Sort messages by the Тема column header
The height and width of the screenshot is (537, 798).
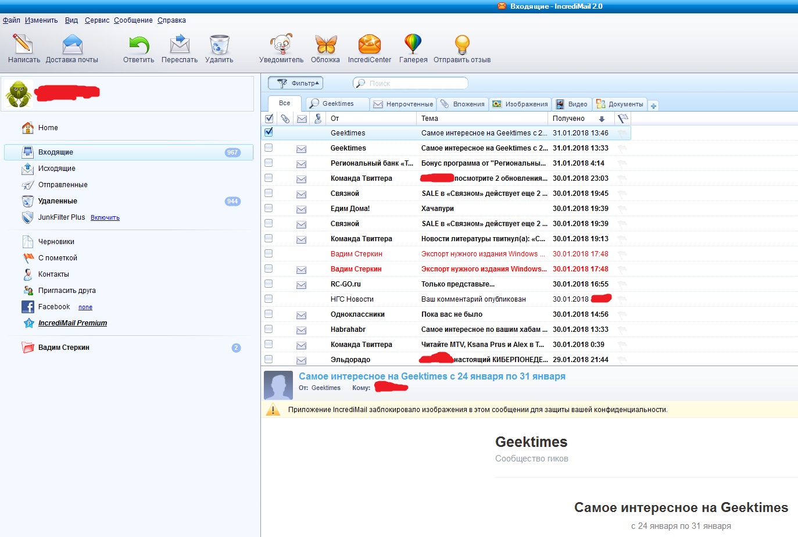(x=482, y=119)
